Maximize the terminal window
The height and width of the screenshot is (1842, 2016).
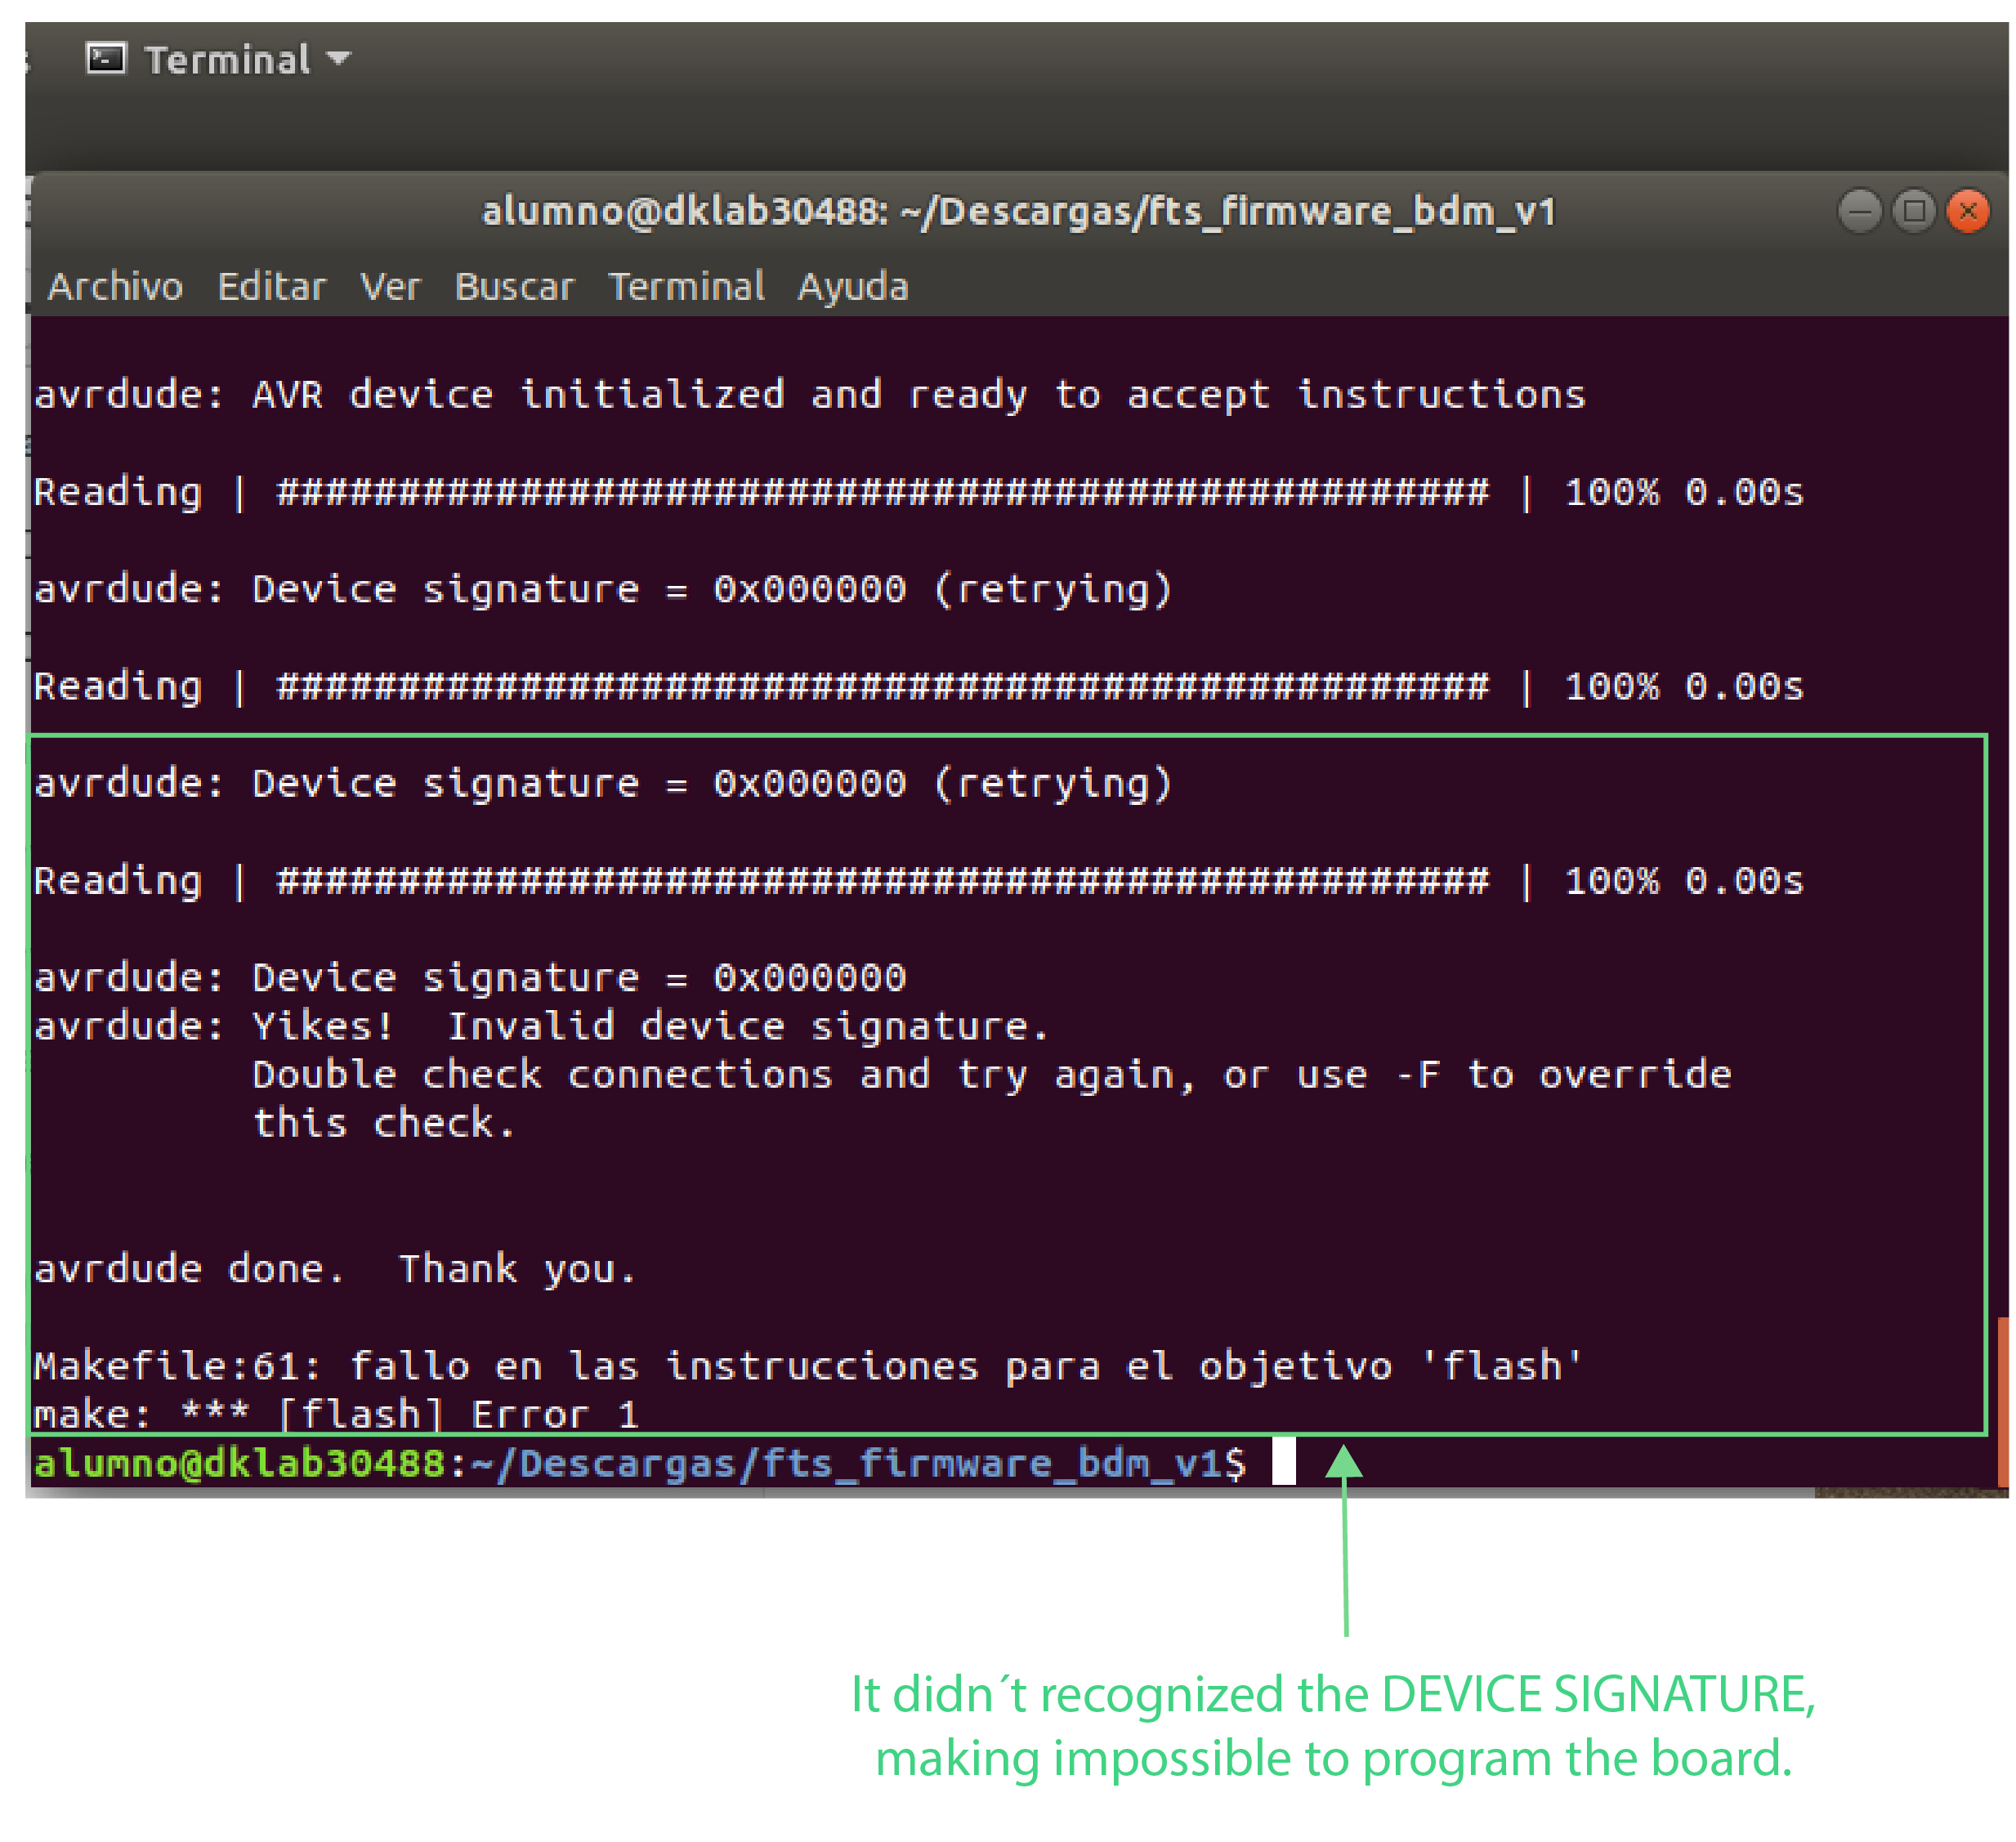coord(1914,211)
